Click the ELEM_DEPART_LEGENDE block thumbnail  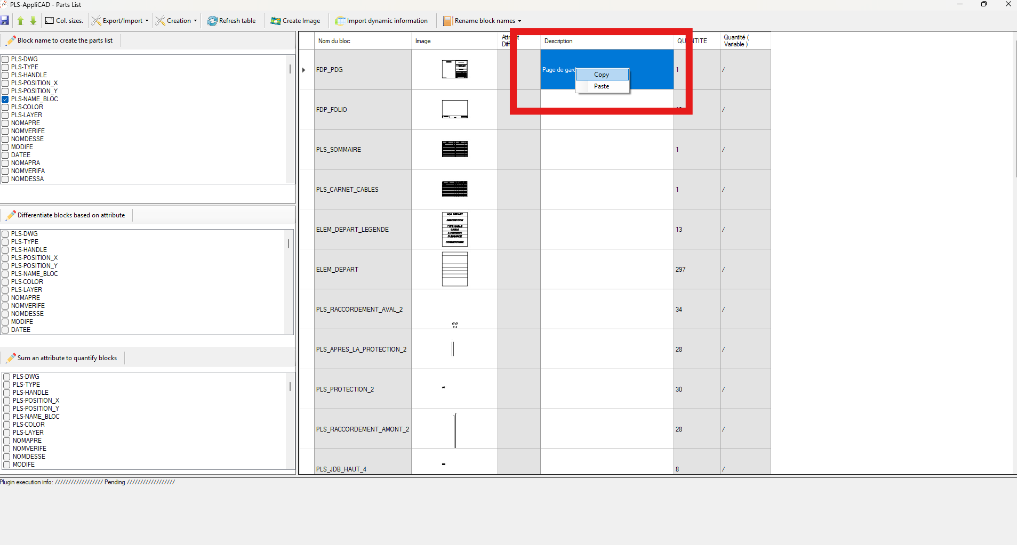[x=454, y=229]
